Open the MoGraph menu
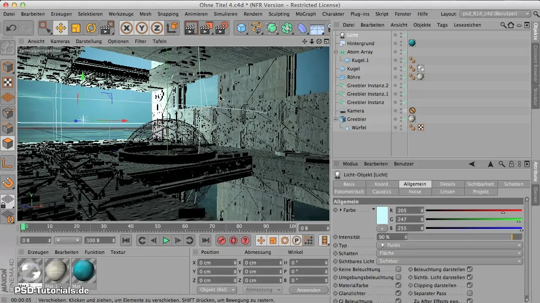Image resolution: width=540 pixels, height=303 pixels. tap(306, 14)
